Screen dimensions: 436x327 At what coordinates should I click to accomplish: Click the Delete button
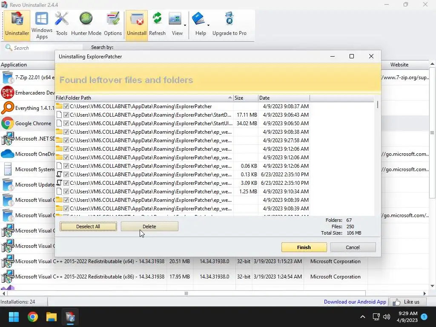point(149,227)
